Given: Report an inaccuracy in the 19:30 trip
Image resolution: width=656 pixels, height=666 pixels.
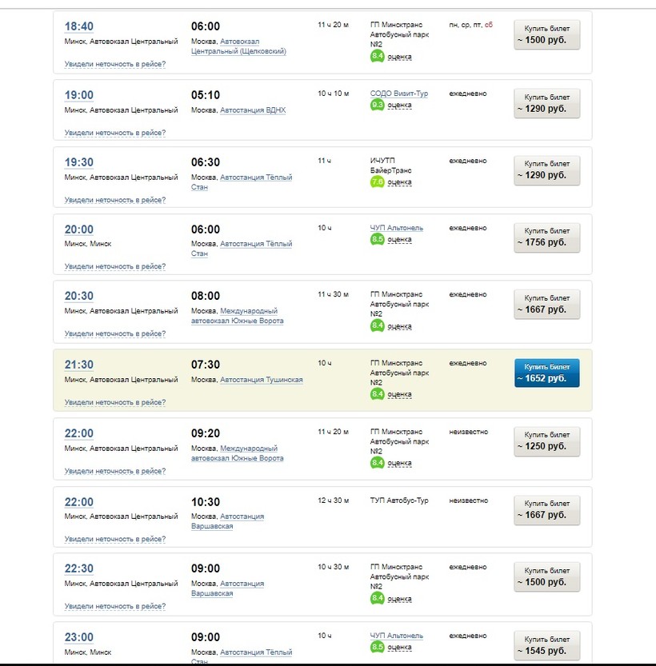Looking at the screenshot, I should (x=115, y=200).
